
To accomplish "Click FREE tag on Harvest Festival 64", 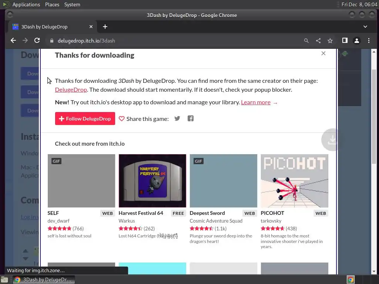I will pyautogui.click(x=178, y=213).
